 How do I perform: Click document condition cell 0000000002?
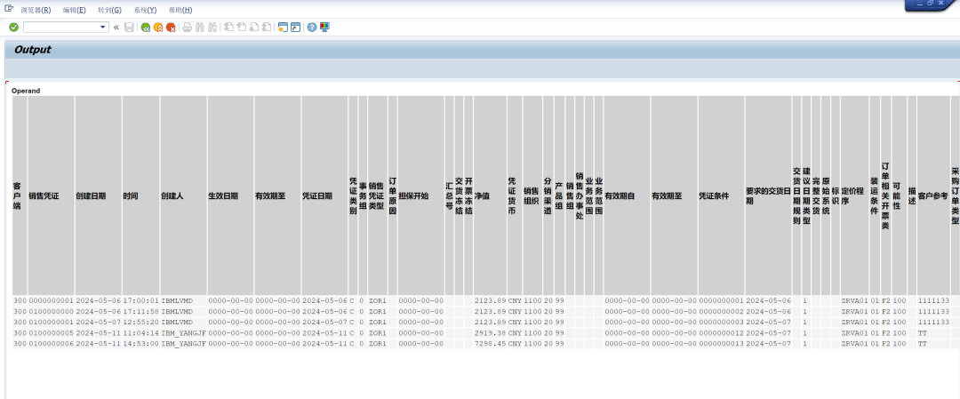click(721, 312)
